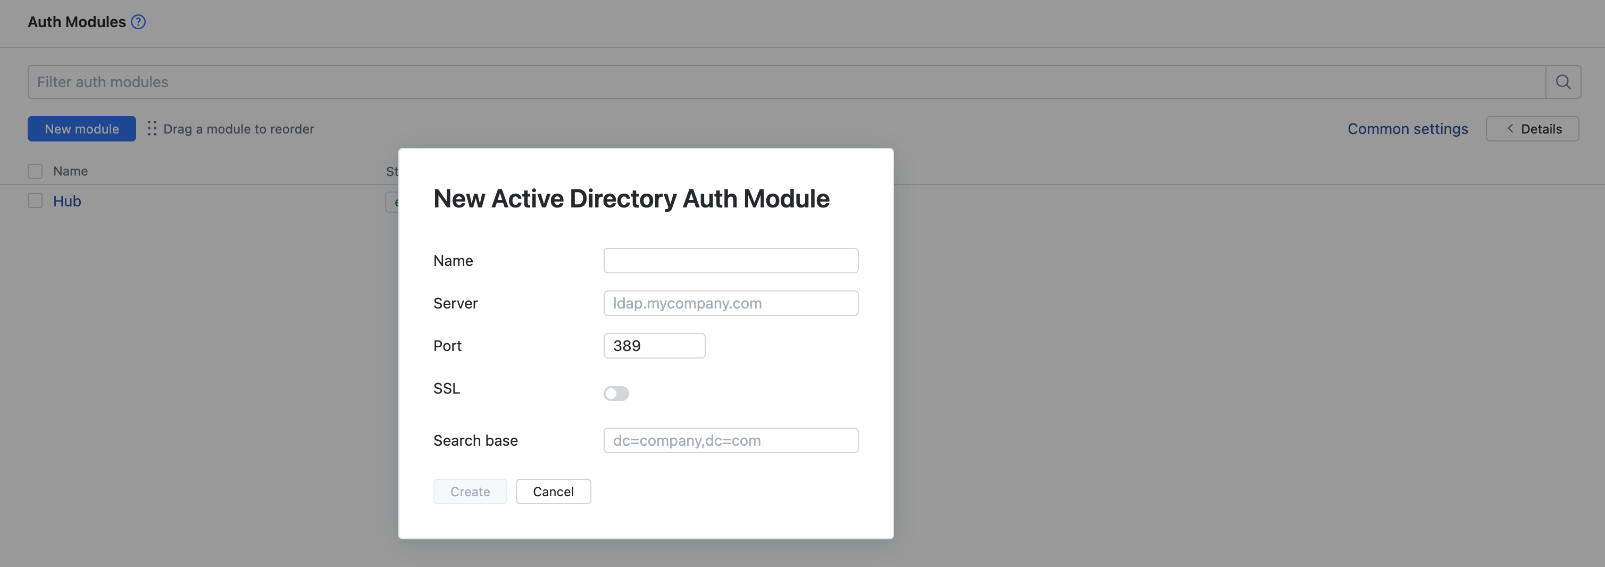Click the Auth Modules help icon
The image size is (1605, 567).
[x=137, y=22]
